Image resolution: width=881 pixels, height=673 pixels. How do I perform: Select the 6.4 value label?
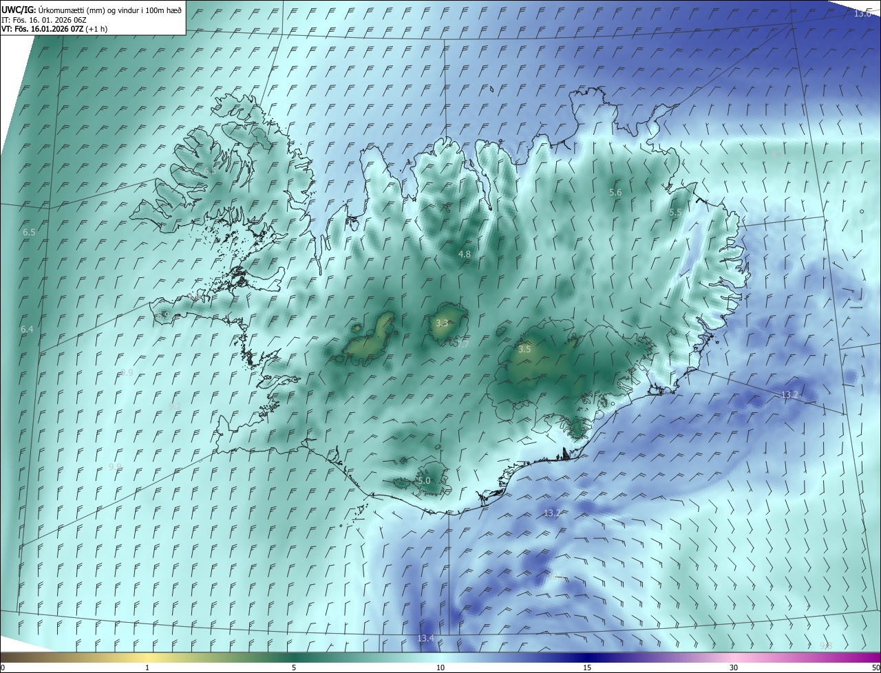point(27,330)
